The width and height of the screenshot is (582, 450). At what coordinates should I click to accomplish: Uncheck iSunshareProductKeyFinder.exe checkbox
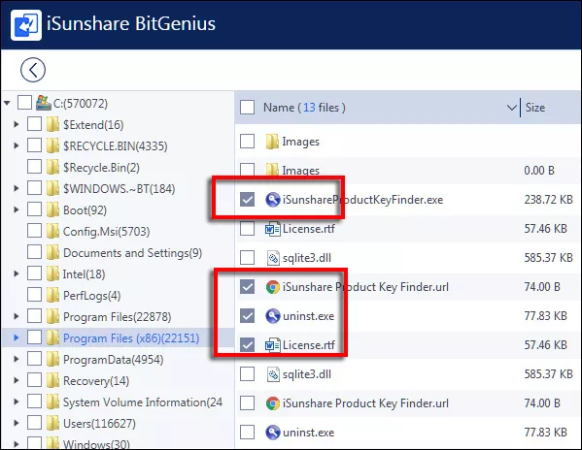click(247, 200)
